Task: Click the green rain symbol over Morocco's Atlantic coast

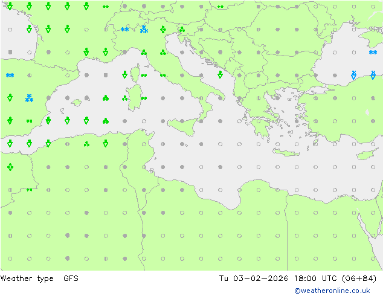Action: click(x=10, y=167)
